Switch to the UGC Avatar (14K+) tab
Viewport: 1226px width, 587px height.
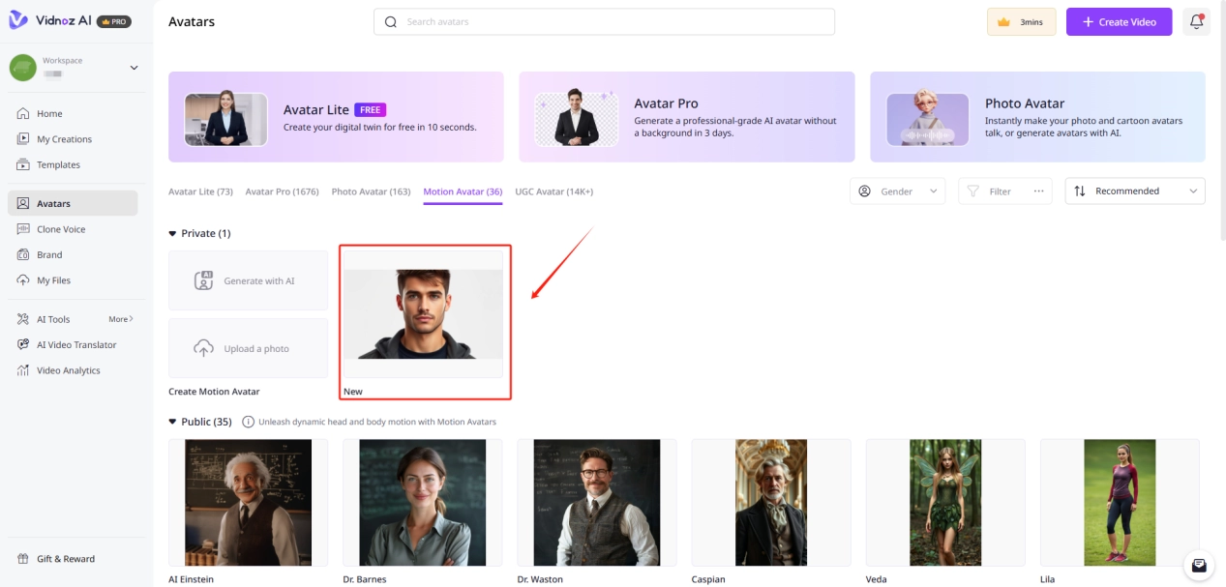click(x=553, y=191)
